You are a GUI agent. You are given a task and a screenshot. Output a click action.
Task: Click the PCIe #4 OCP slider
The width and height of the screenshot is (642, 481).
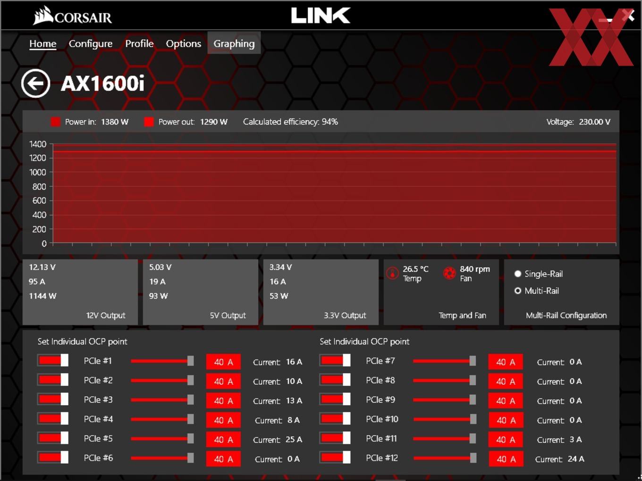[162, 419]
